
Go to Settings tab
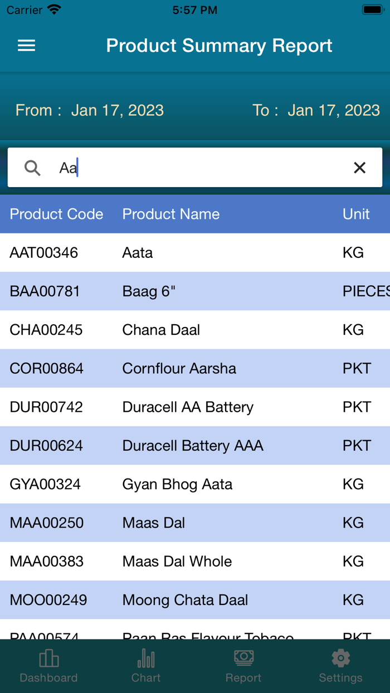[x=340, y=666]
